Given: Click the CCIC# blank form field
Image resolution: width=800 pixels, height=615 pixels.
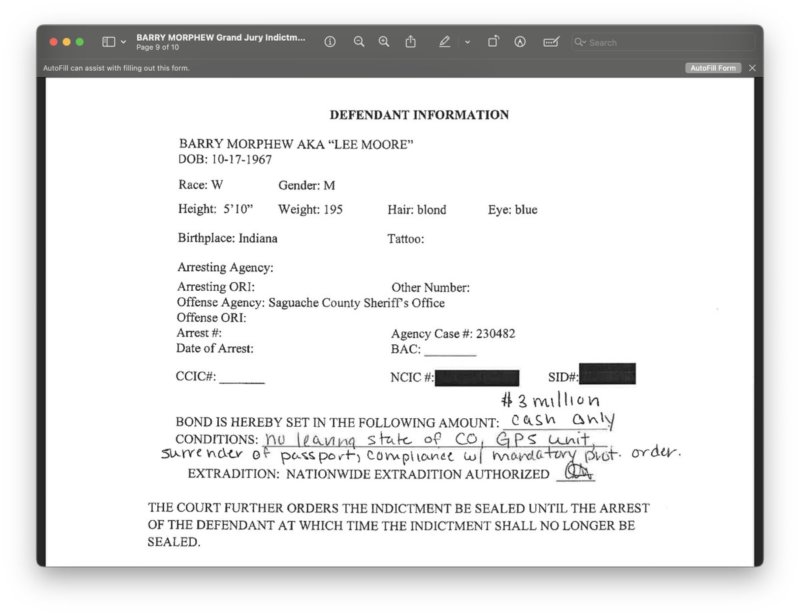Looking at the screenshot, I should click(x=242, y=377).
